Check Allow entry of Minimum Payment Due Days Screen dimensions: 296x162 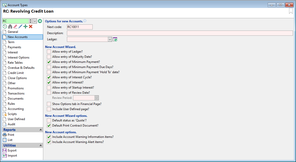click(49, 67)
